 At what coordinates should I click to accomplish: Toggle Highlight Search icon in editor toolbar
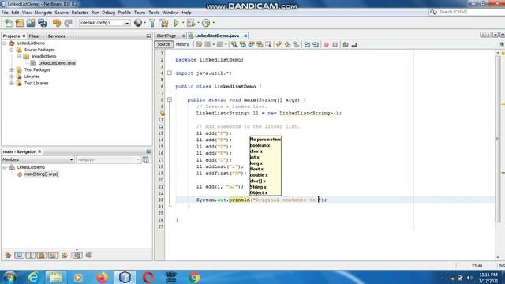click(260, 44)
